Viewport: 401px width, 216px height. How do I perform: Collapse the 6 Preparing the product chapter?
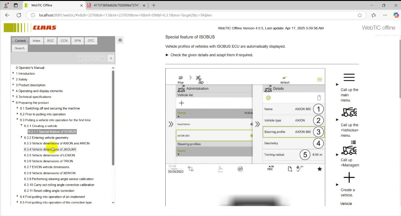pos(13,102)
